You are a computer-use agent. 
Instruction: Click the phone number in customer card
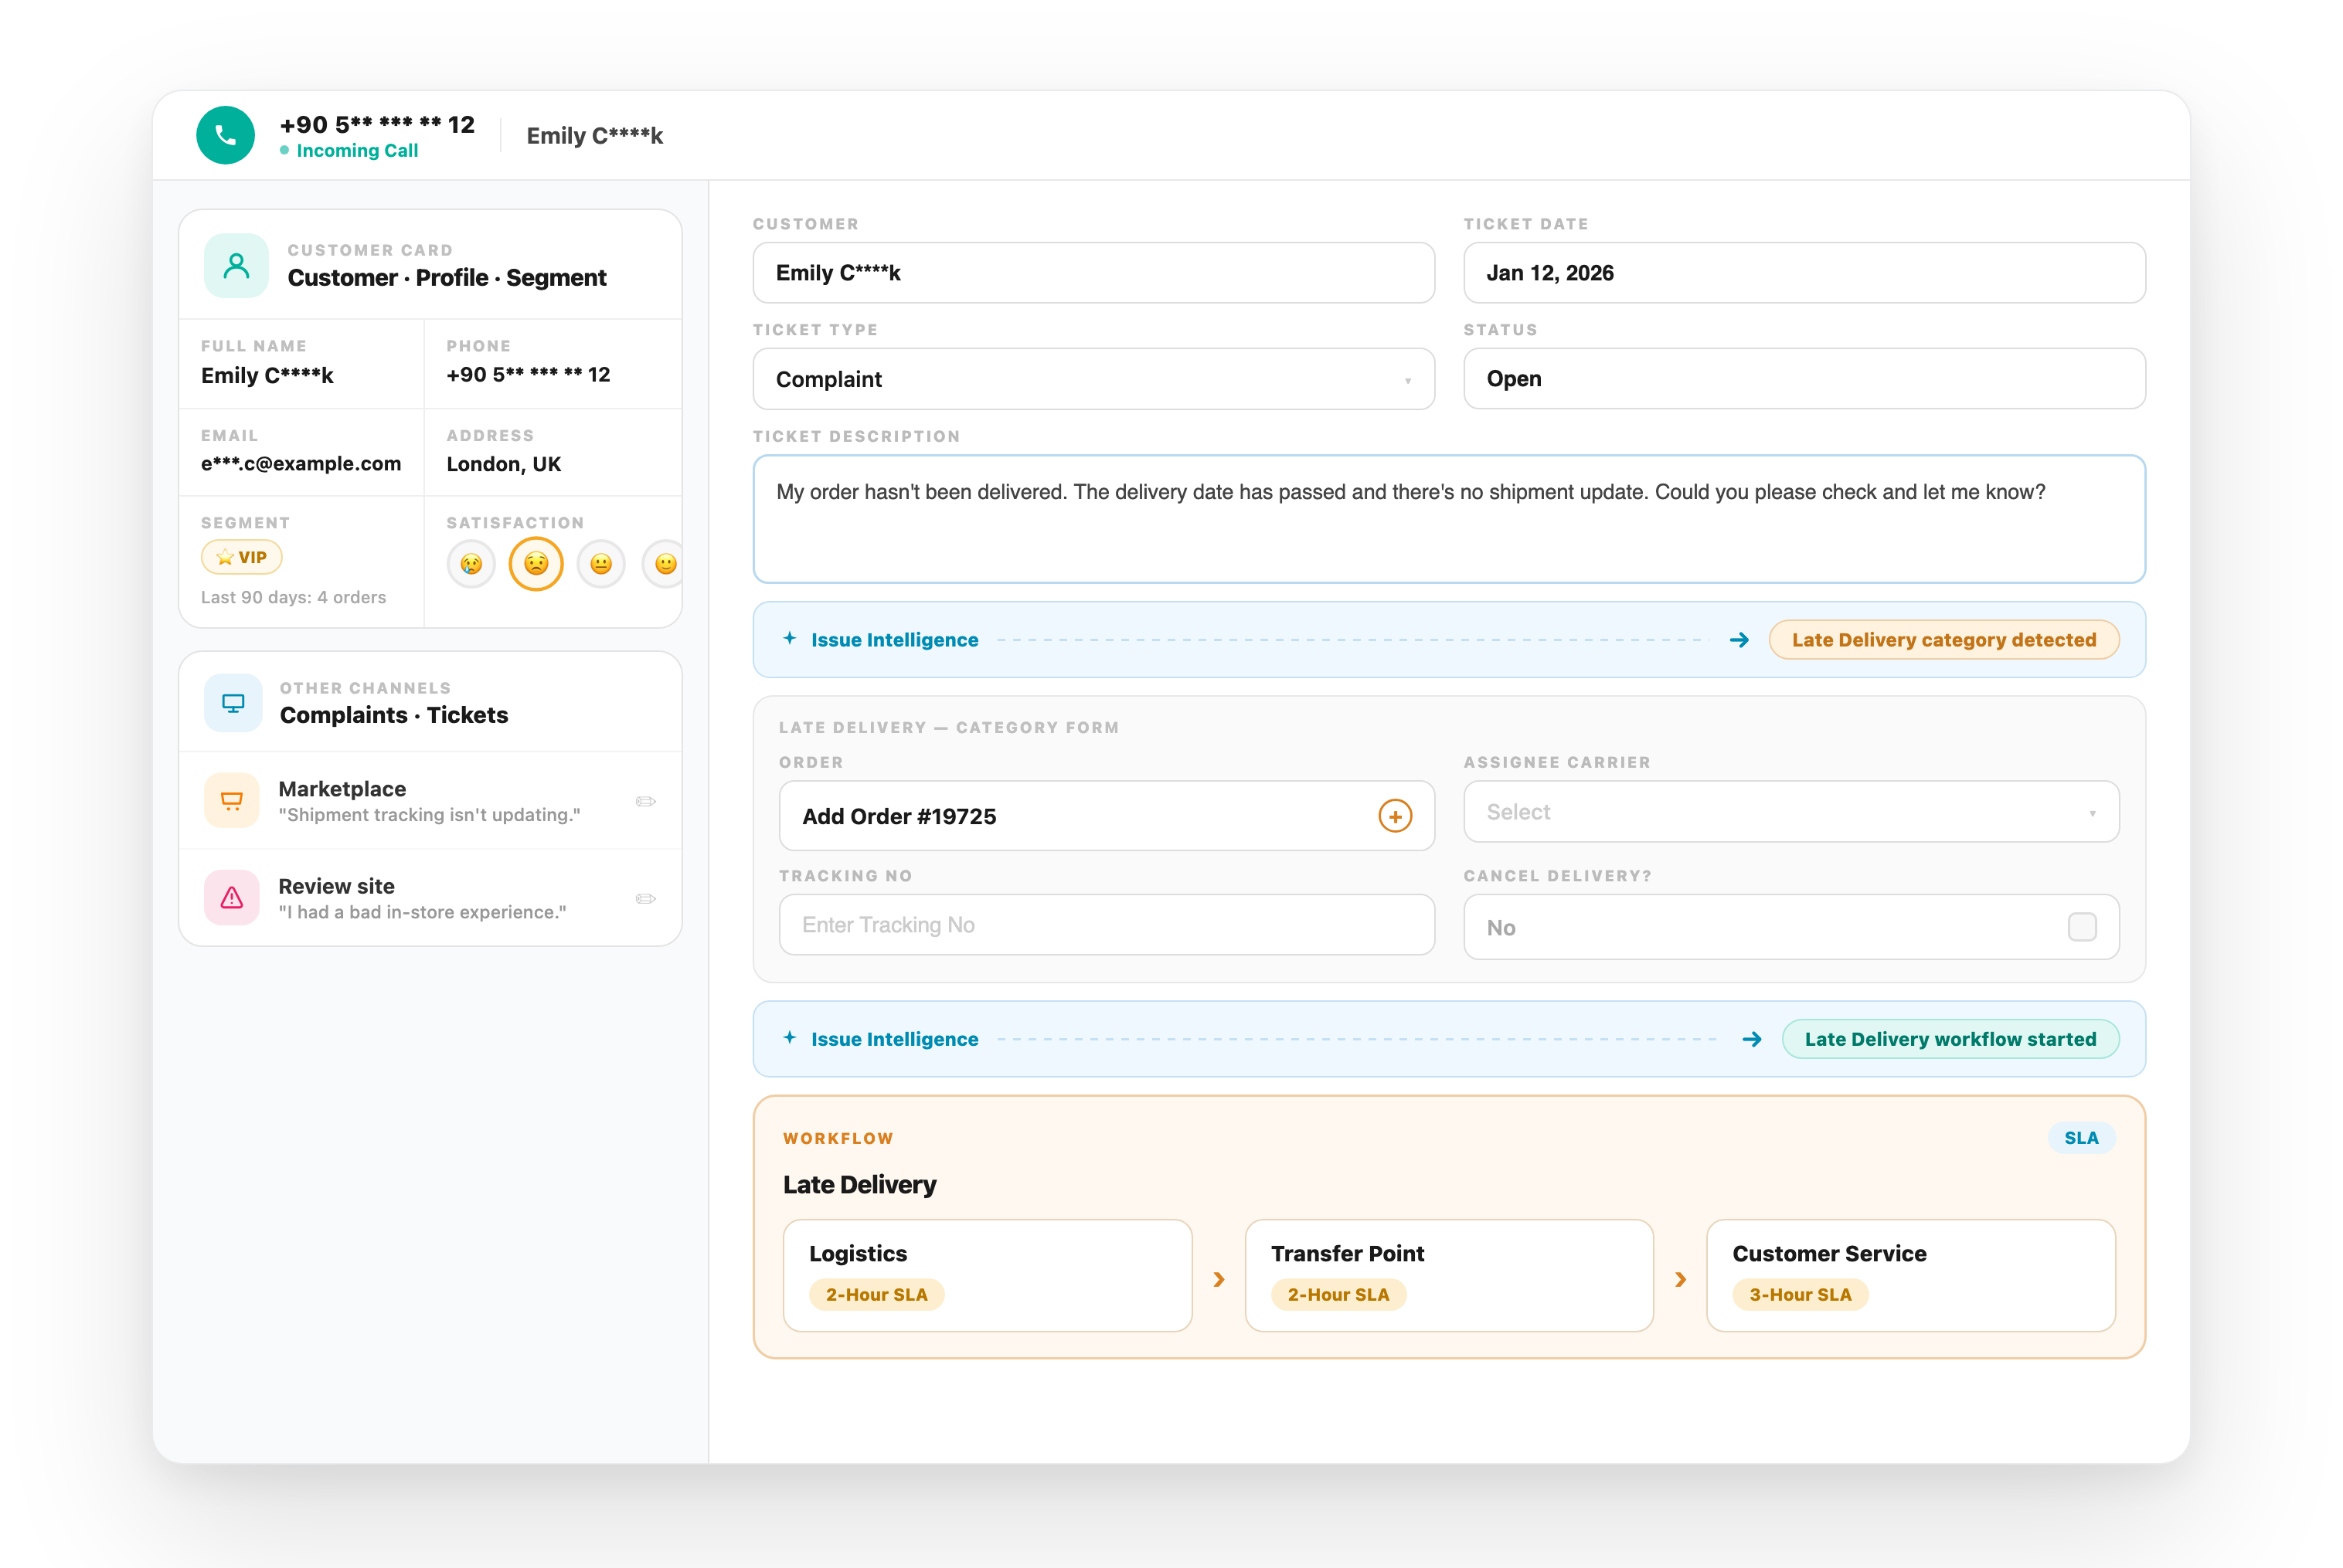pyautogui.click(x=527, y=374)
